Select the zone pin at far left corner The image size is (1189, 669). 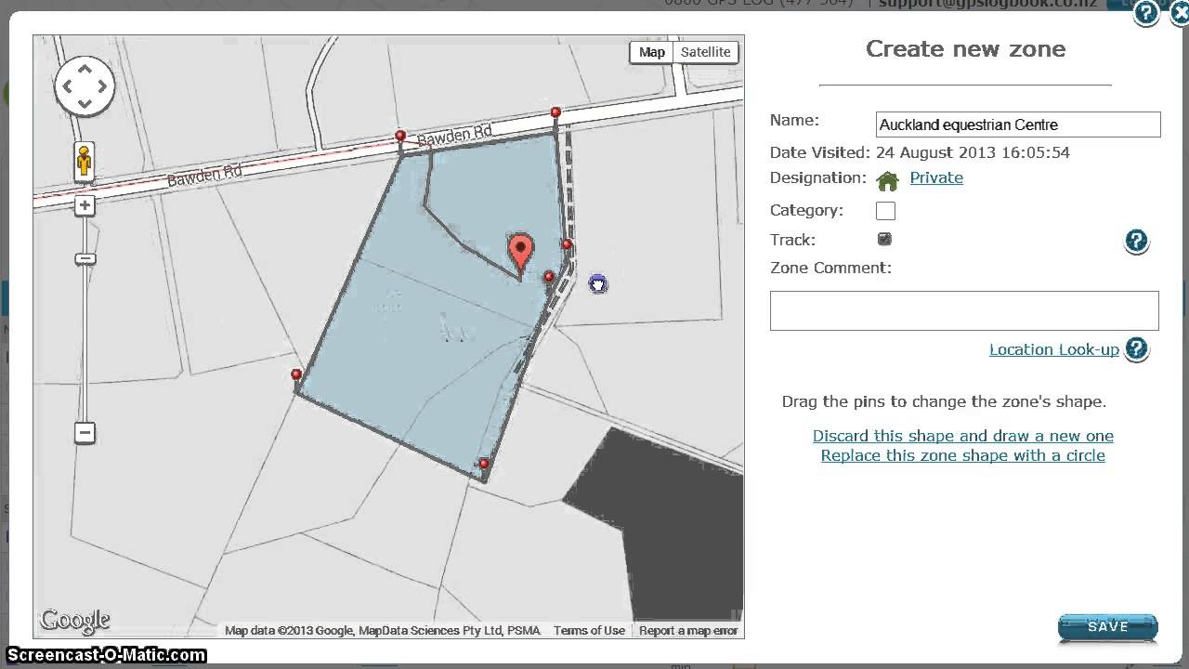click(x=296, y=374)
